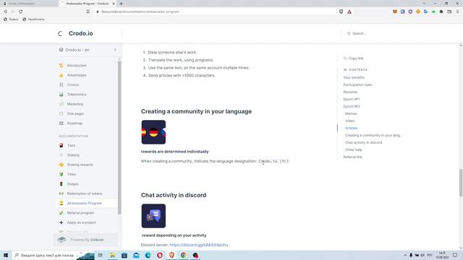Reload the page with the refresh button
The image size is (463, 260).
pyautogui.click(x=21, y=12)
